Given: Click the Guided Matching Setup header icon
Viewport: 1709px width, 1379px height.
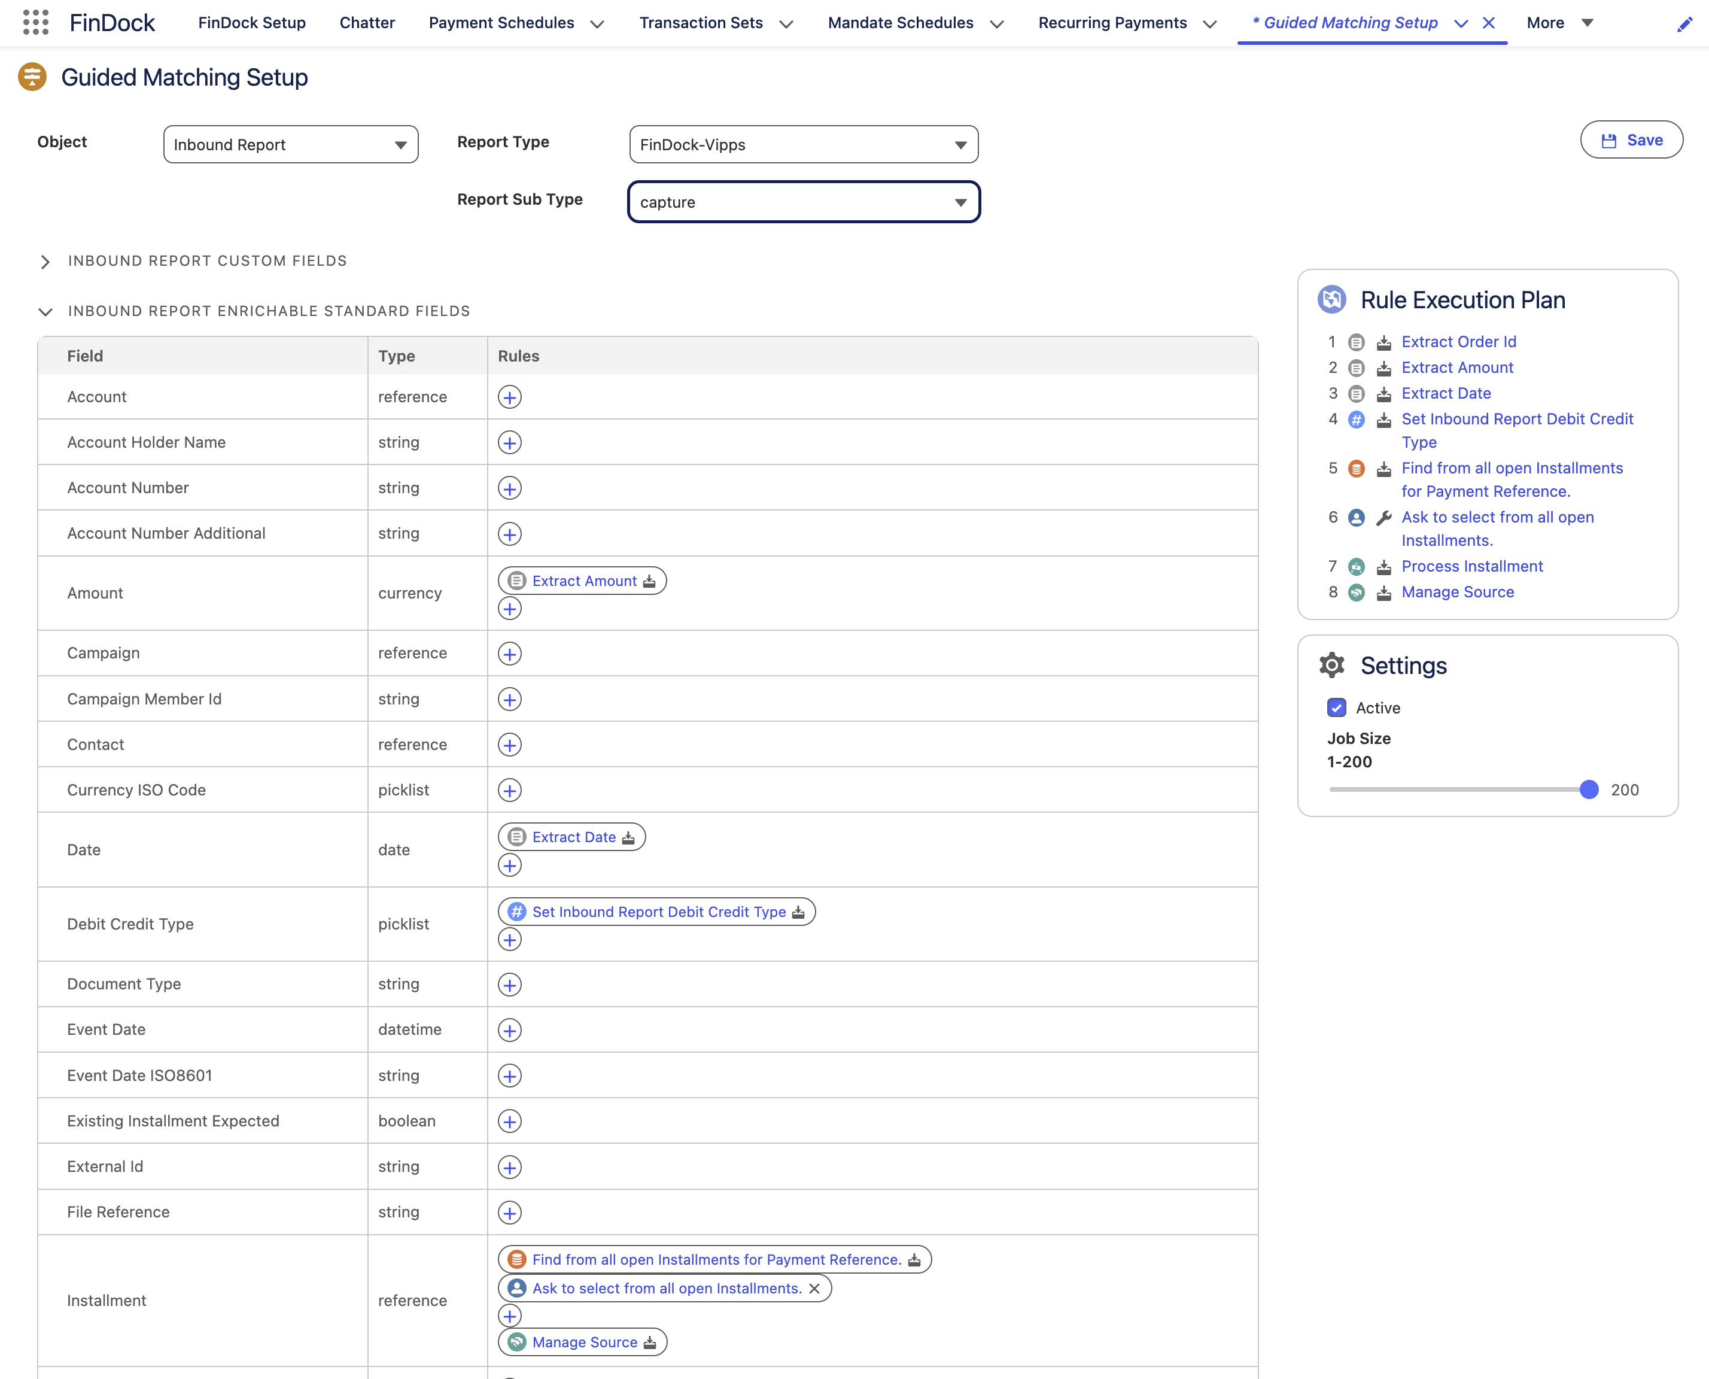Looking at the screenshot, I should 32,77.
